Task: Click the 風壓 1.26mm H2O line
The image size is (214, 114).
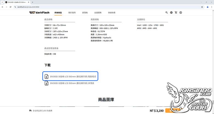Action: (99, 35)
